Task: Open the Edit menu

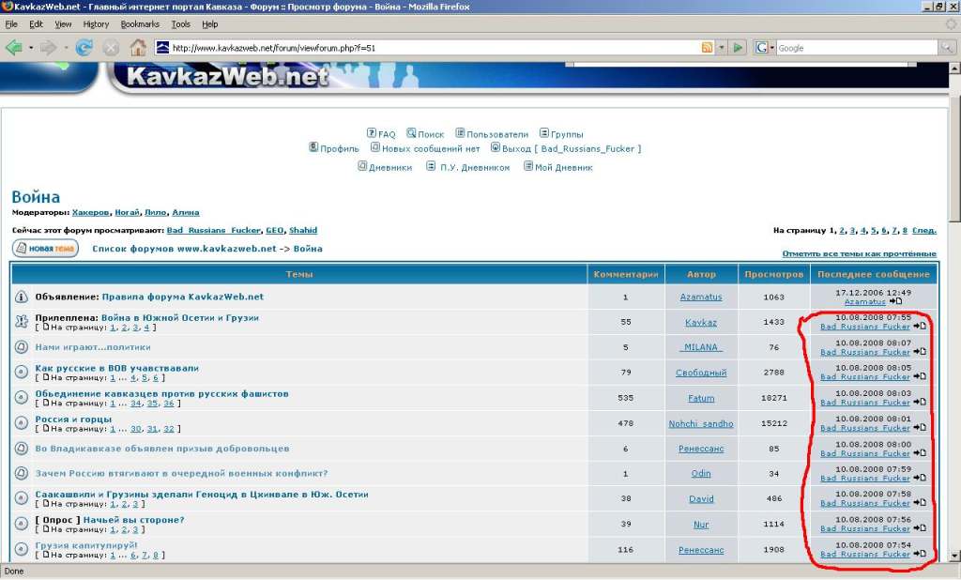Action: point(37,23)
